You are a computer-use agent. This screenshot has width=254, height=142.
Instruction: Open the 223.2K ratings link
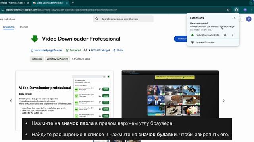click(x=100, y=50)
